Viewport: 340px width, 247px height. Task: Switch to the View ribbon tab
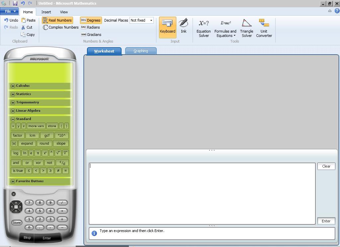[x=64, y=12]
